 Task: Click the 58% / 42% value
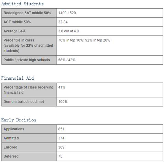pyautogui.click(x=67, y=60)
